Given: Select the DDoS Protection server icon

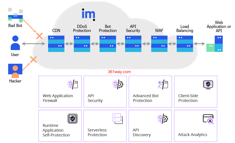Looking at the screenshot, I should tap(82, 43).
